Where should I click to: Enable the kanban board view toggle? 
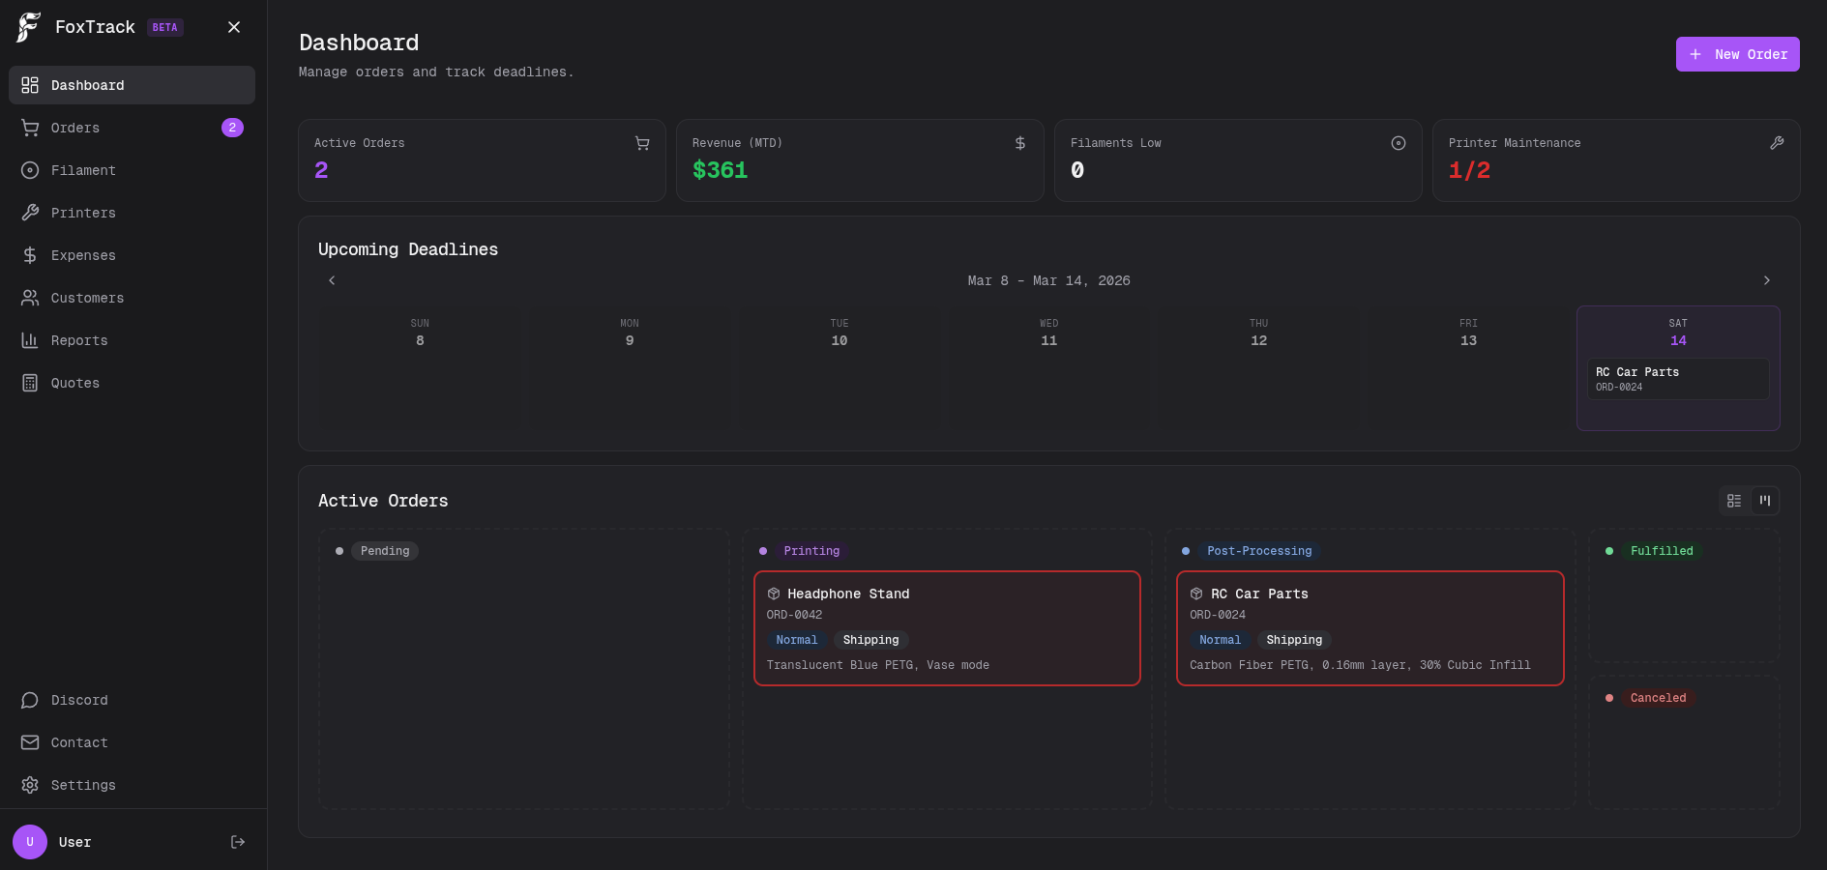pyautogui.click(x=1765, y=501)
